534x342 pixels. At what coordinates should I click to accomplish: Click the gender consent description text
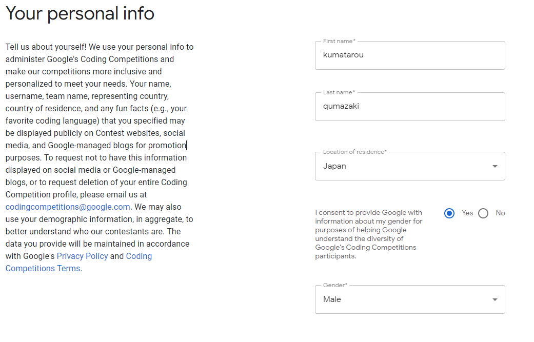(x=369, y=234)
